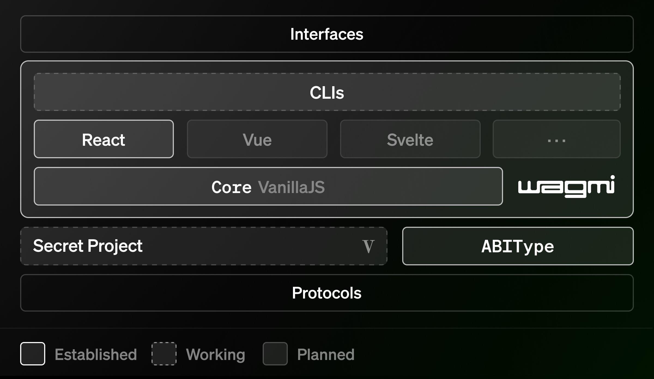
Task: Click the Working legend label
Action: [x=216, y=354]
